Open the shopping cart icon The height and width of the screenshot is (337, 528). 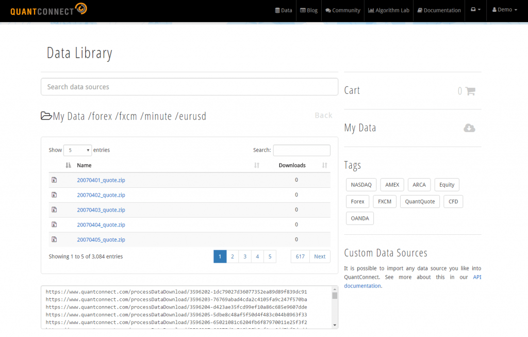tap(470, 90)
